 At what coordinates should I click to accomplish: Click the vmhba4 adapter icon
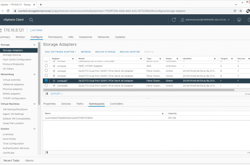tap(54, 66)
